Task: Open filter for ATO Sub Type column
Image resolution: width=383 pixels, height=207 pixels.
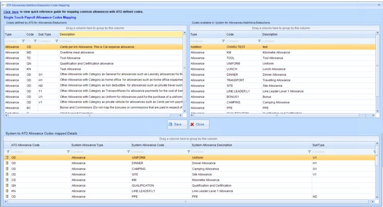Action: click(56, 41)
